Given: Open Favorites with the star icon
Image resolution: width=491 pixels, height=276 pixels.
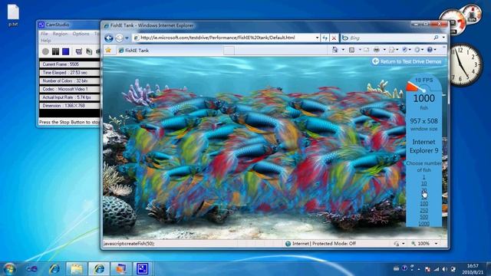Looking at the screenshot, I should point(108,50).
